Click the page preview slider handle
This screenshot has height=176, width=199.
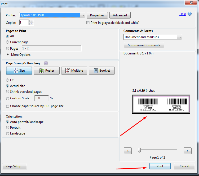(139, 150)
